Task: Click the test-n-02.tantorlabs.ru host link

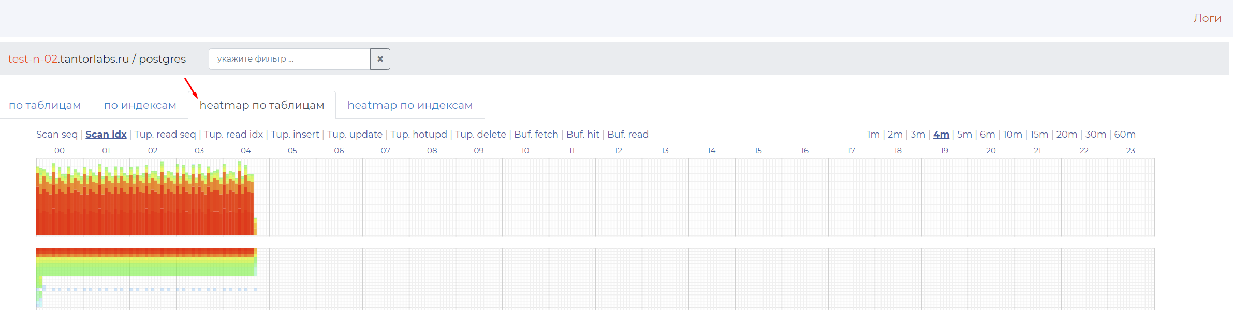Action: tap(68, 59)
